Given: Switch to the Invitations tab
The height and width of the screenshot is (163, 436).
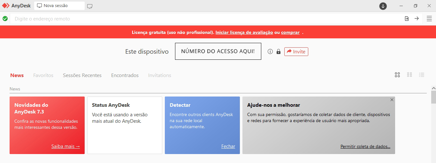Looking at the screenshot, I should 160,75.
